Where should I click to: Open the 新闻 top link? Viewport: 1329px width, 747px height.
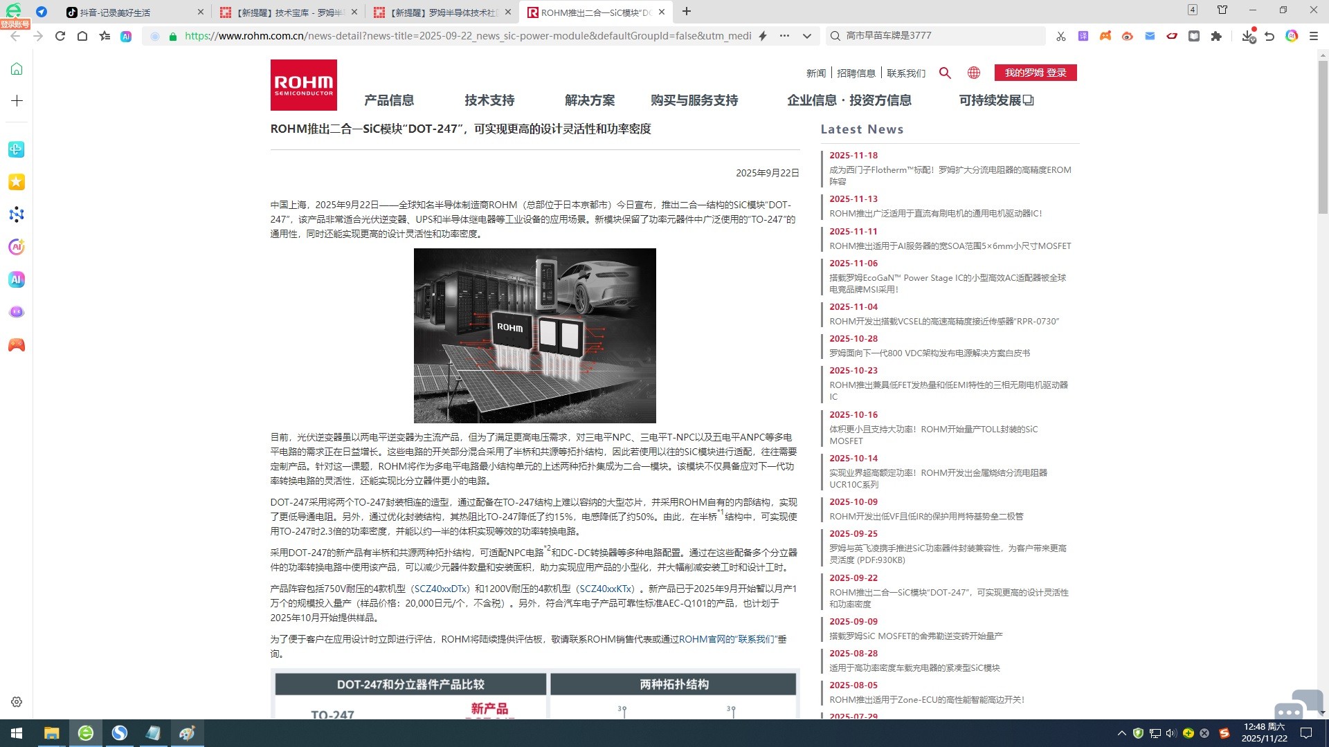coord(816,73)
